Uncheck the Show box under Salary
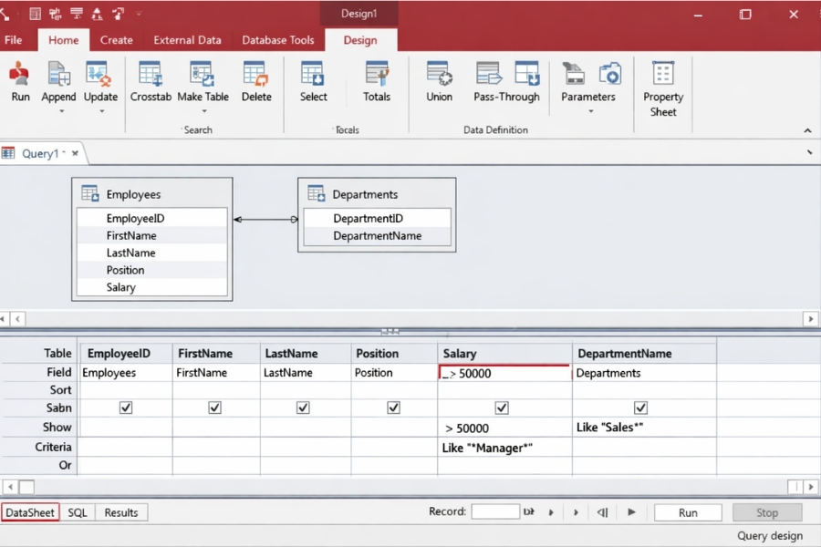The width and height of the screenshot is (821, 547). (501, 408)
